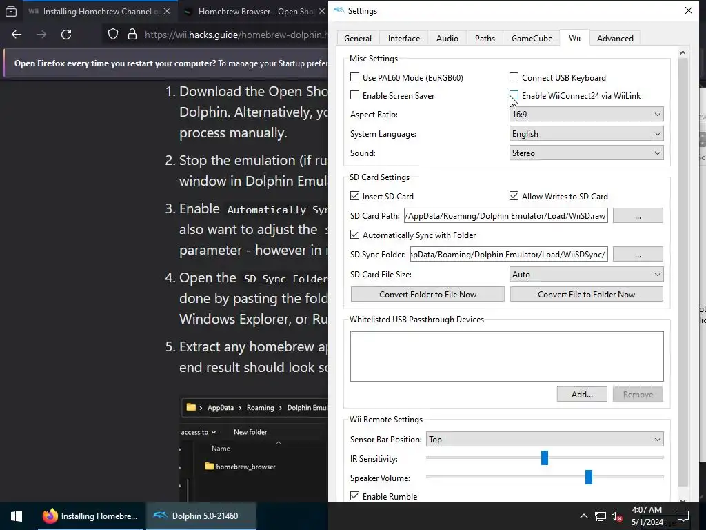This screenshot has height=530, width=706.
Task: Click the site padlock icon
Action: coord(132,35)
